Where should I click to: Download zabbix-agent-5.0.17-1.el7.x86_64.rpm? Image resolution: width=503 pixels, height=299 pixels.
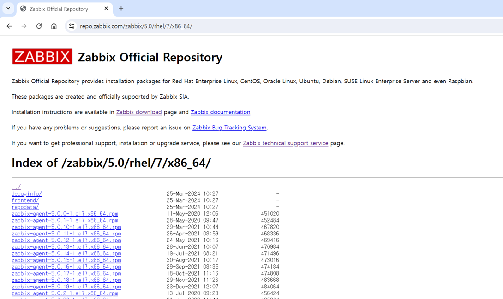click(x=66, y=273)
